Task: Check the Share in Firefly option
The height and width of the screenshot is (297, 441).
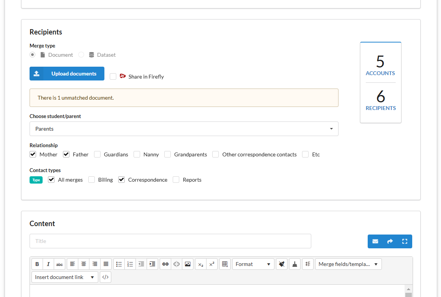Action: coord(113,76)
